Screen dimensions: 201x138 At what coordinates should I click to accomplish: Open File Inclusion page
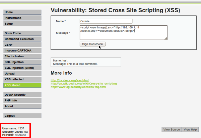tap(22, 56)
